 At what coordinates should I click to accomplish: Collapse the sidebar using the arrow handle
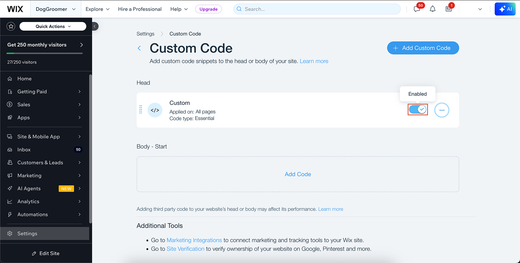click(x=95, y=26)
